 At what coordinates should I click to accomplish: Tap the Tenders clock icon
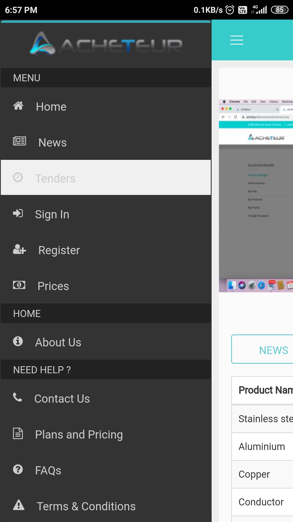coord(18,177)
